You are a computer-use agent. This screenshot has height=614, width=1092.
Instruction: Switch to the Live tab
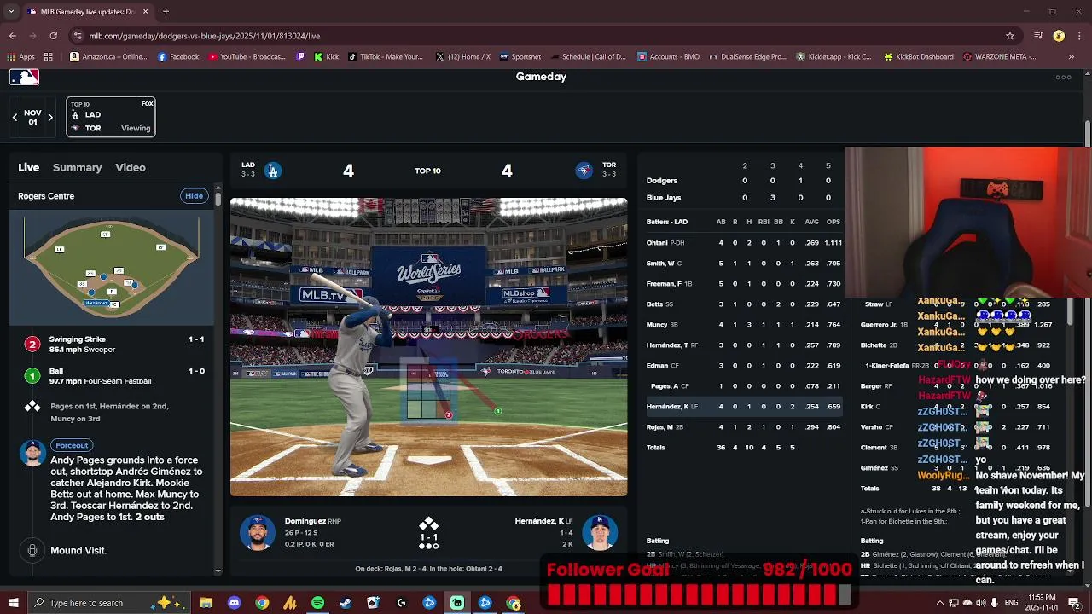(x=29, y=168)
